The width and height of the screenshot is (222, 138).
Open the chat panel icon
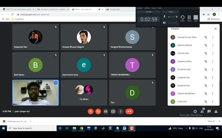[209, 111]
